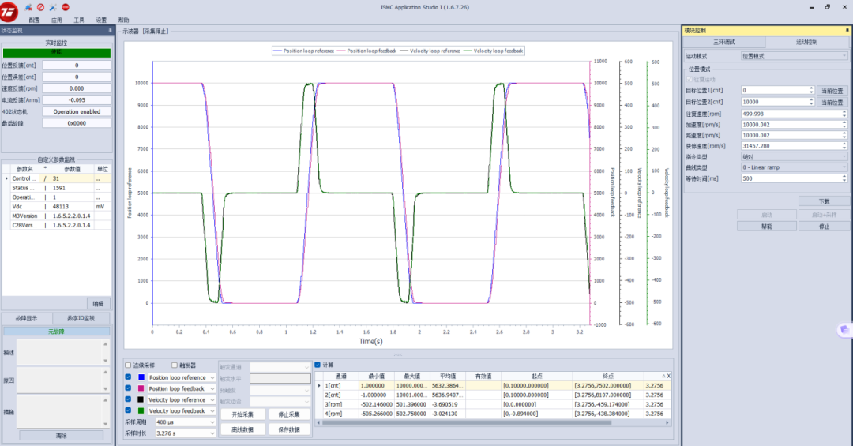This screenshot has width=853, height=446.
Task: Click the 保存数据 button
Action: point(289,429)
